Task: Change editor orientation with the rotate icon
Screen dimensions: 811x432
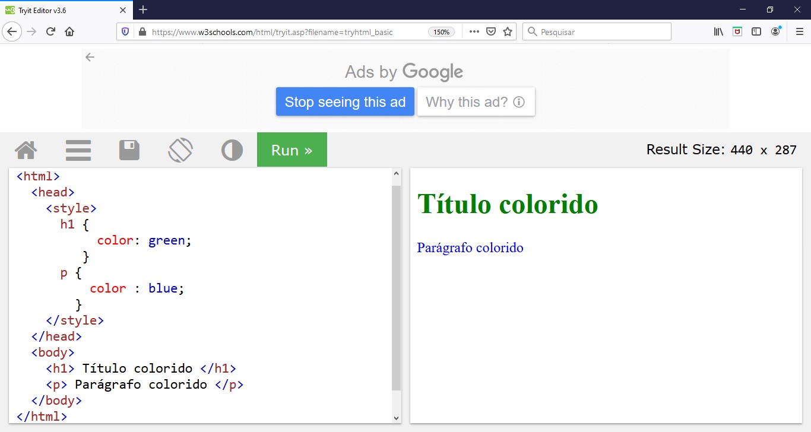Action: click(x=180, y=150)
